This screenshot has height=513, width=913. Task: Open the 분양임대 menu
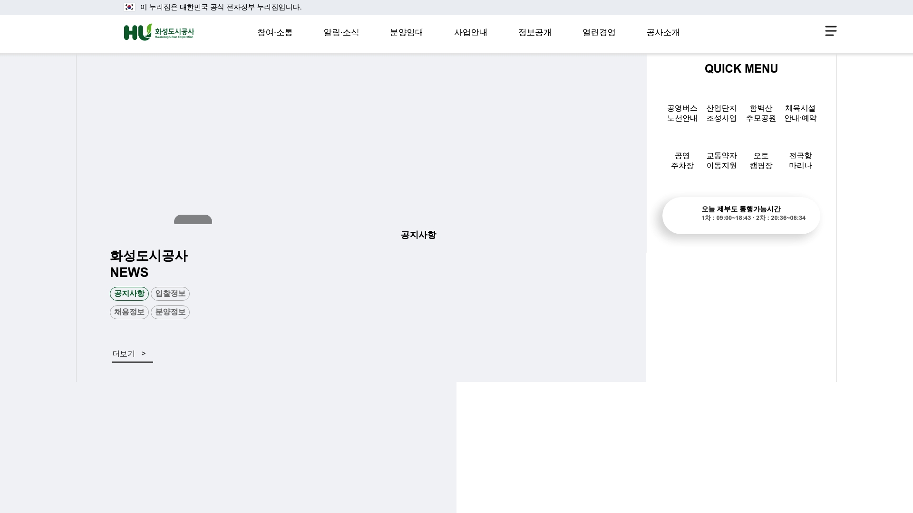407,33
